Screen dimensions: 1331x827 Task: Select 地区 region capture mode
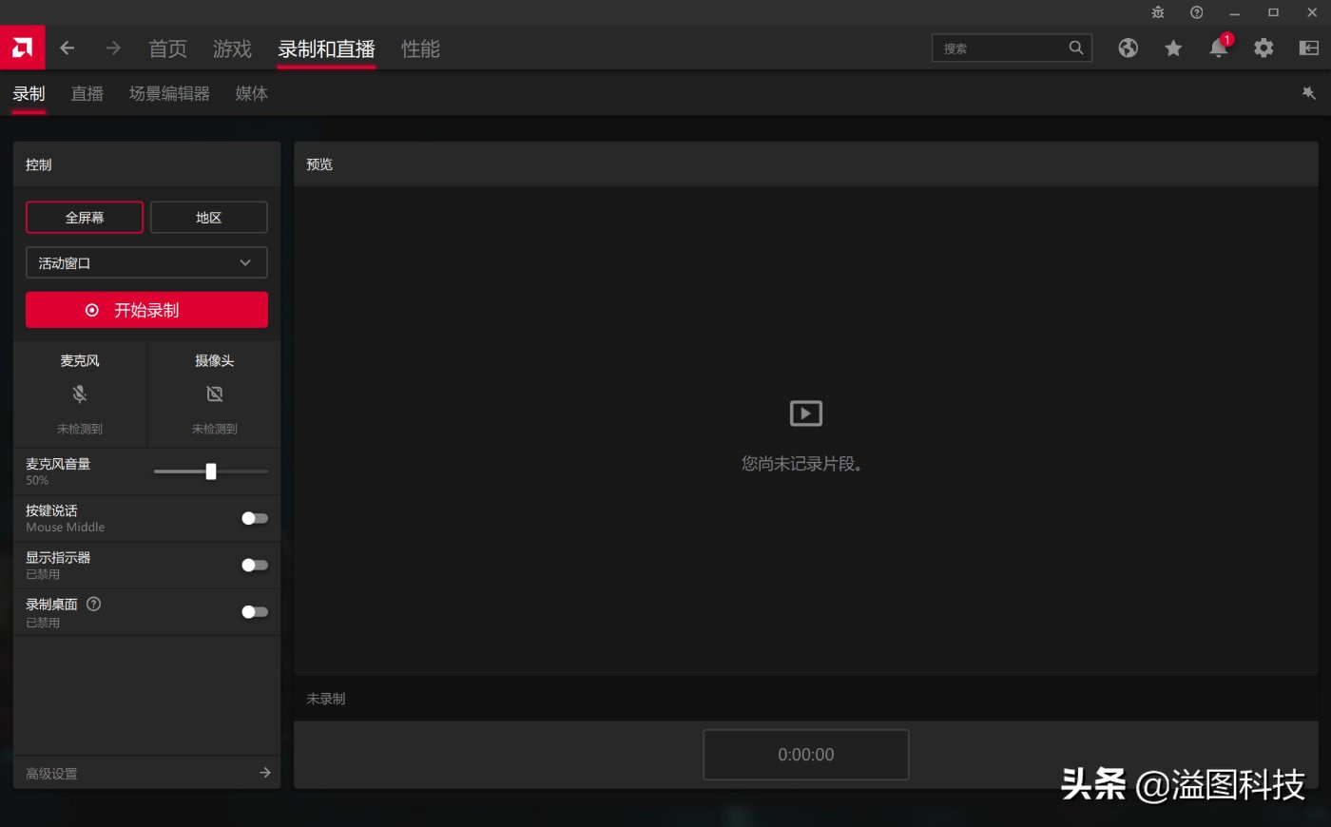click(208, 217)
